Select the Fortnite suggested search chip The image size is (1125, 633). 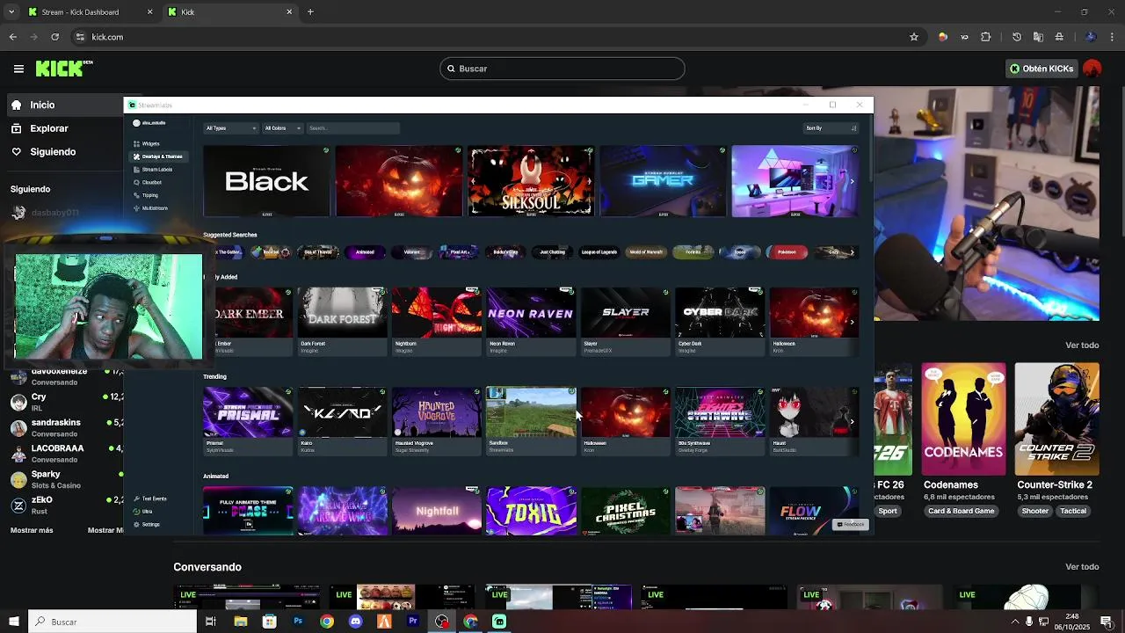click(693, 252)
